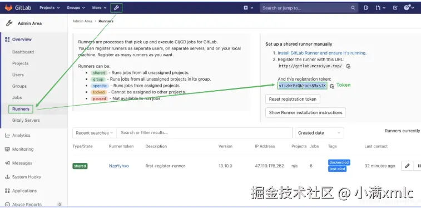
Task: Click the new item plus icon
Action: [x=245, y=8]
